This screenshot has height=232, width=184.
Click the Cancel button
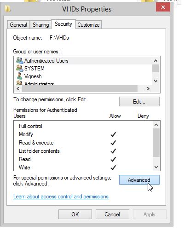(x=112, y=215)
